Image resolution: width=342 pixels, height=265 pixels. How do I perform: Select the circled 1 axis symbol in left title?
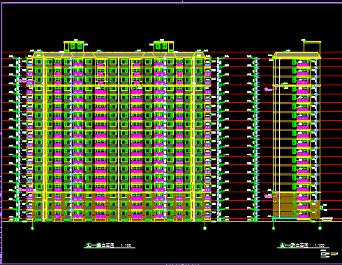coord(89,245)
